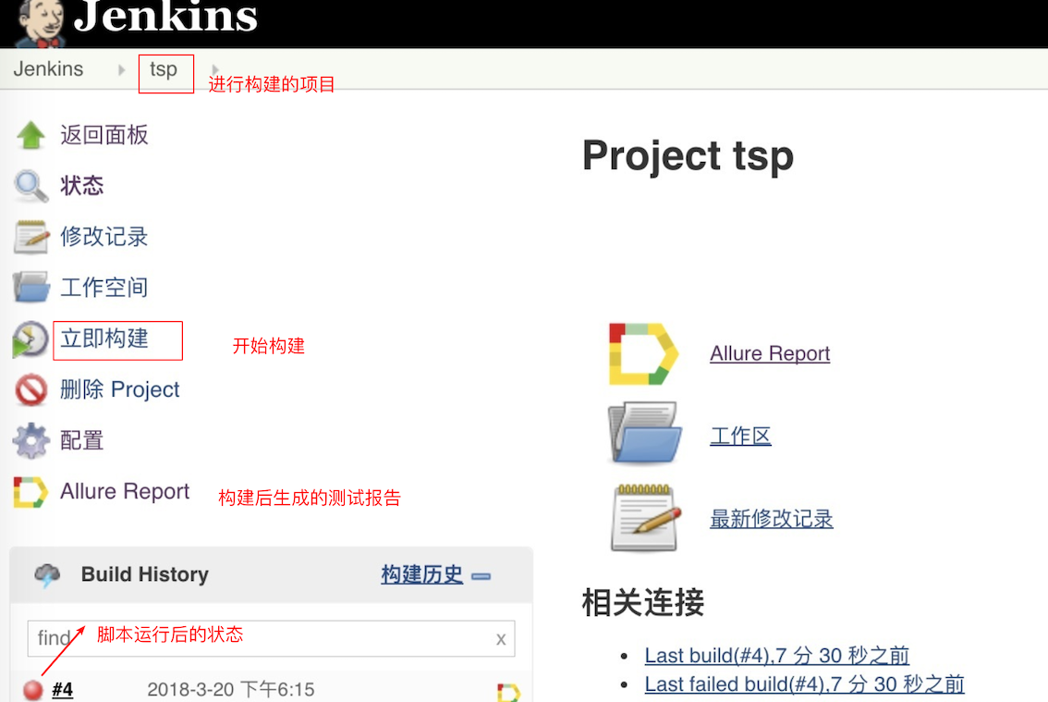The height and width of the screenshot is (702, 1048).
Task: Go to Jenkins breadcrumb home
Action: 48,69
